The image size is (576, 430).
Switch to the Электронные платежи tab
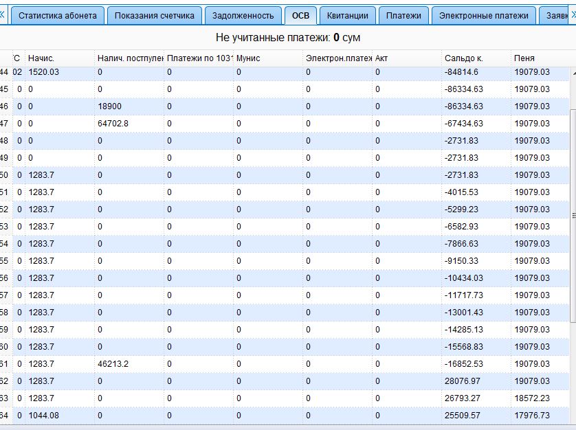tap(483, 15)
